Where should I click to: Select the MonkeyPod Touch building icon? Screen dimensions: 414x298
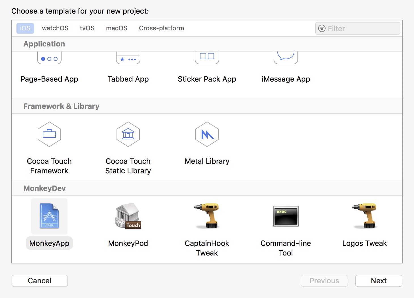(128, 216)
